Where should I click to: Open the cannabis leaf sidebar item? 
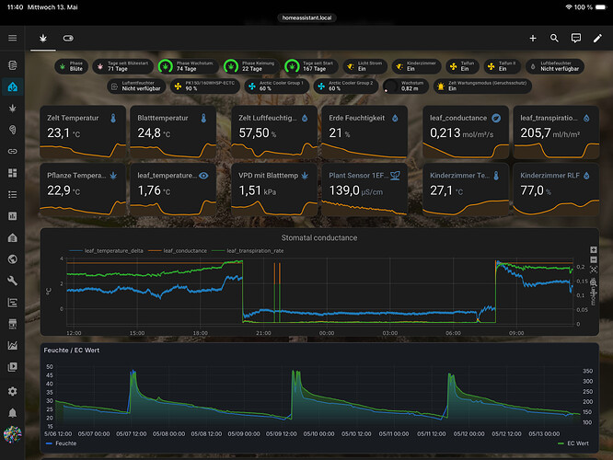coord(13,109)
